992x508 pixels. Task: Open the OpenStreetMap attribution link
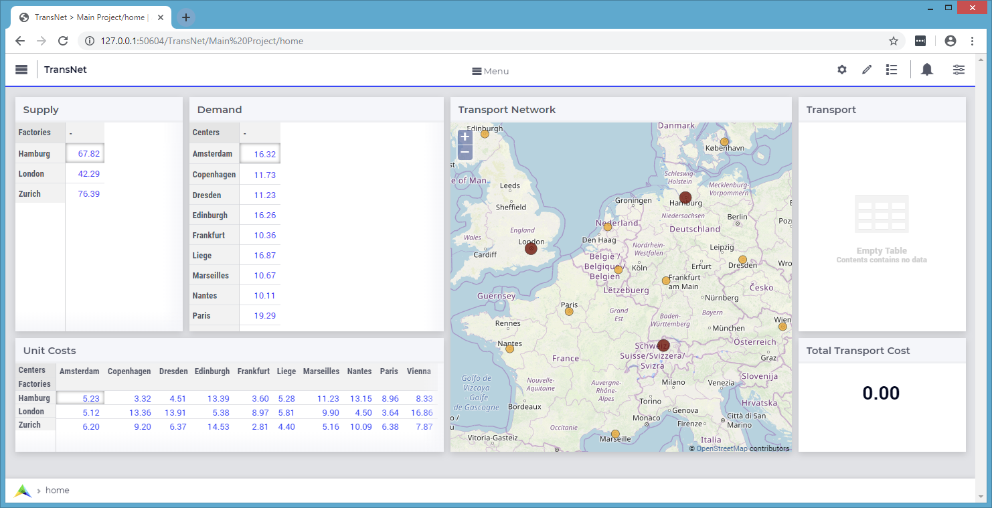(722, 448)
